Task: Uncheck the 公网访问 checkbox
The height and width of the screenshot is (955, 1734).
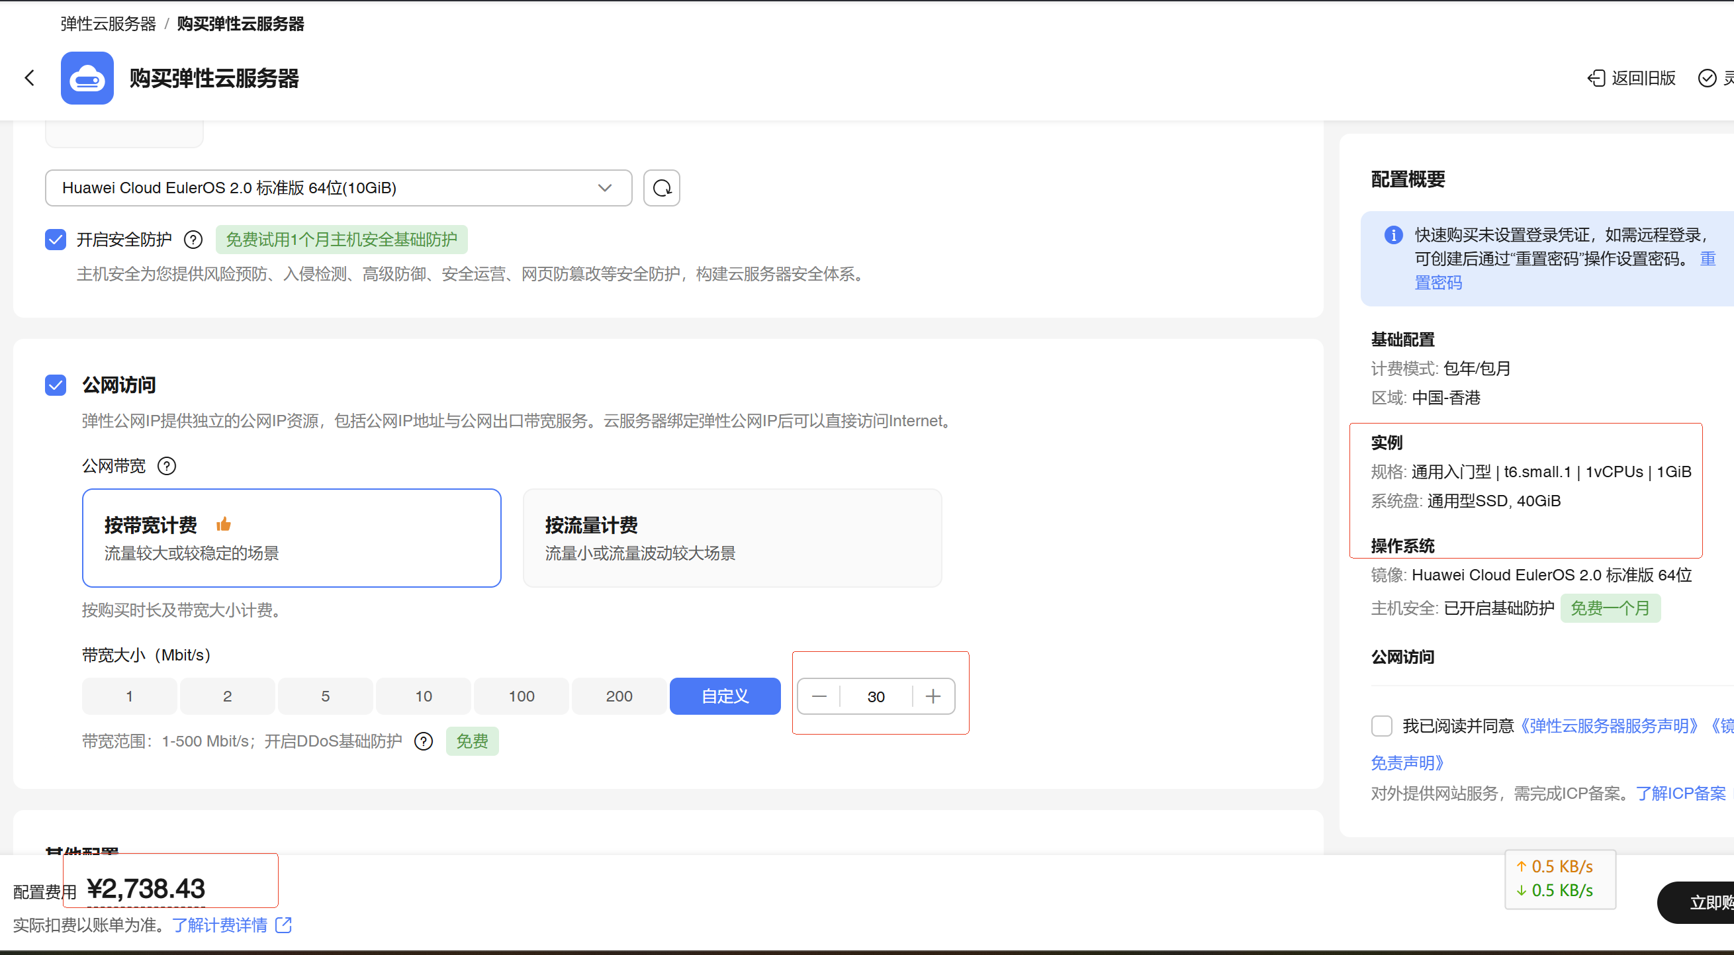Action: (56, 385)
